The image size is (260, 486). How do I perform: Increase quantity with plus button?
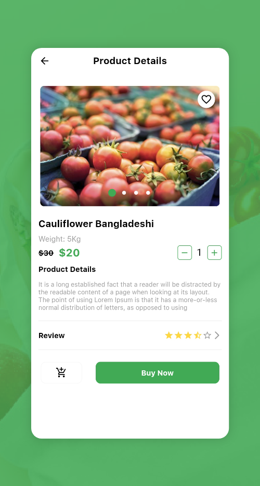pos(214,253)
